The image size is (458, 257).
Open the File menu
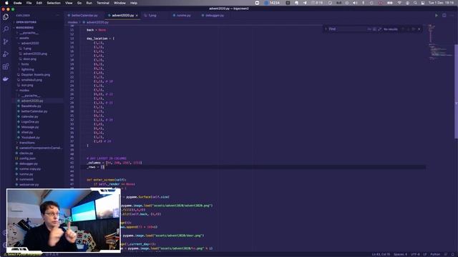coord(29,3)
